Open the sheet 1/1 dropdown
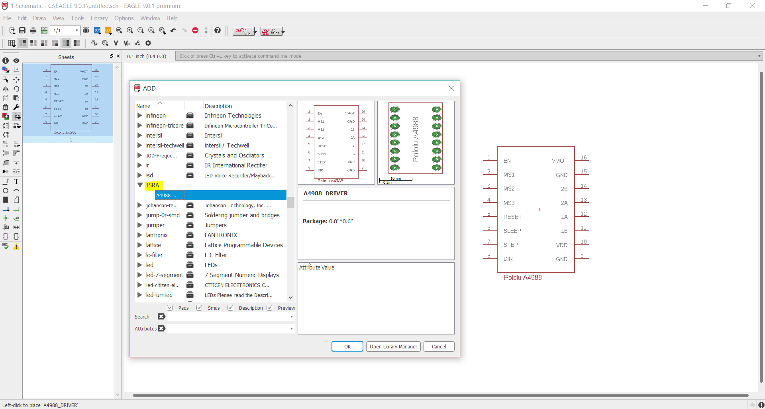 pos(76,30)
